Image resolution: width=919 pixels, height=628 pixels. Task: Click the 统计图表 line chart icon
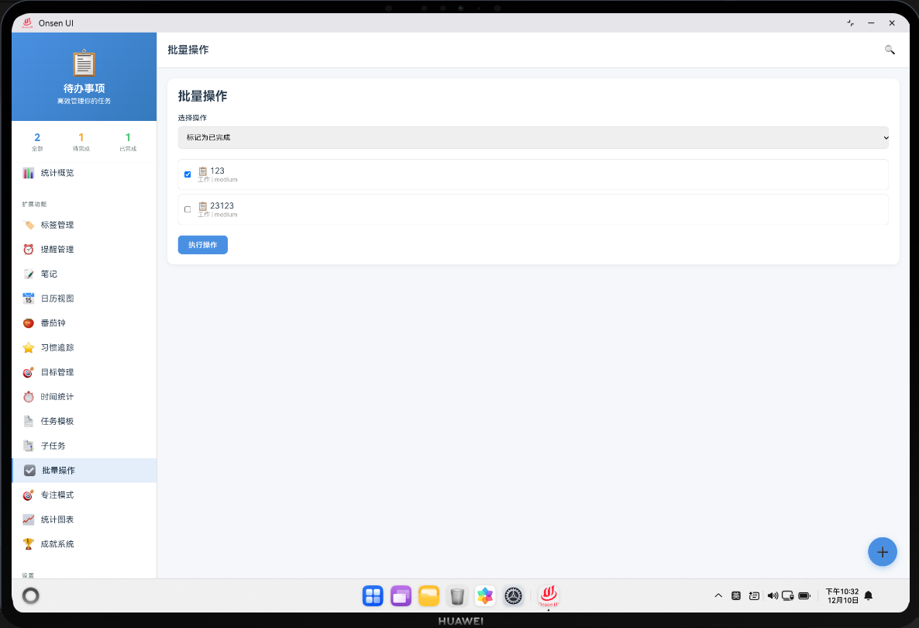(x=28, y=519)
